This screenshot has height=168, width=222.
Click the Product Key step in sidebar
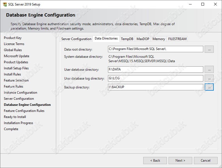[x=13, y=38]
